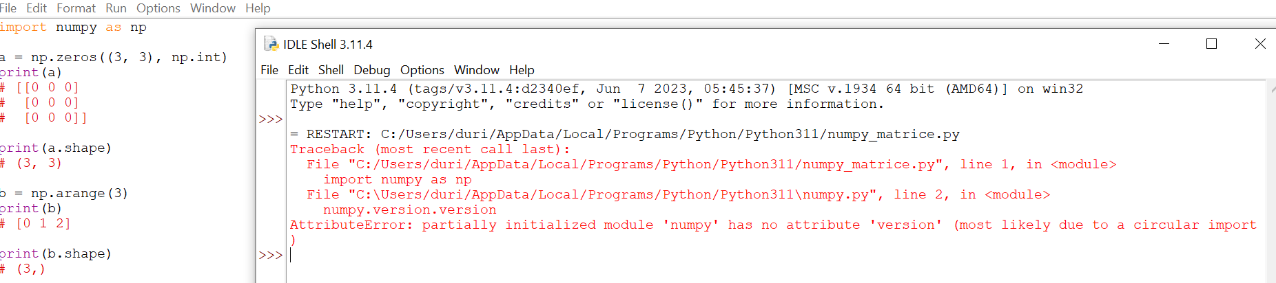Open the editor's Window menu
The width and height of the screenshot is (1276, 283).
[x=212, y=8]
